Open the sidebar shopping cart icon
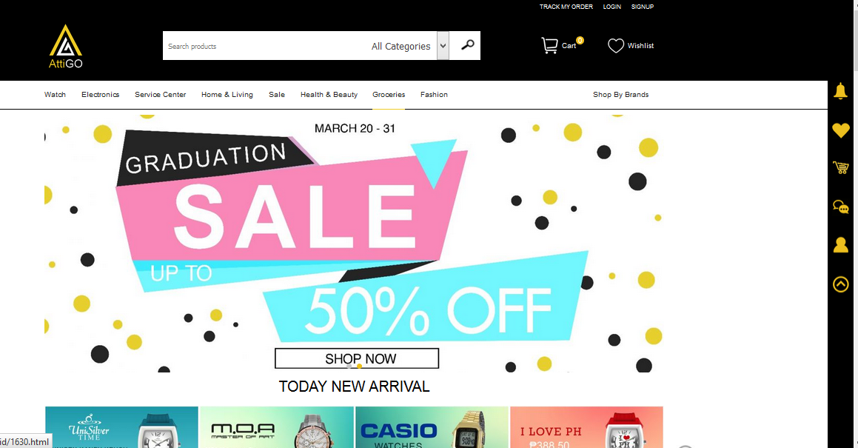This screenshot has width=858, height=448. [840, 167]
